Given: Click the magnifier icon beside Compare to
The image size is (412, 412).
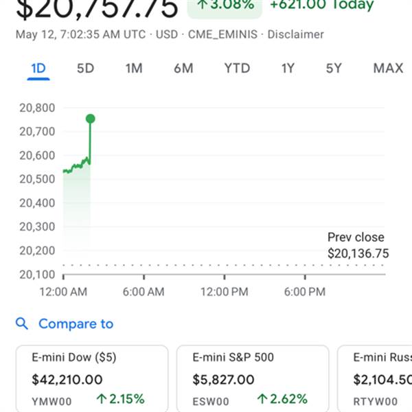Looking at the screenshot, I should click(x=22, y=323).
